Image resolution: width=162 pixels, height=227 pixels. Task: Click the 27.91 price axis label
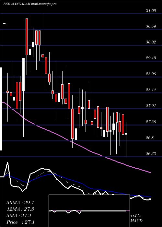151,106
